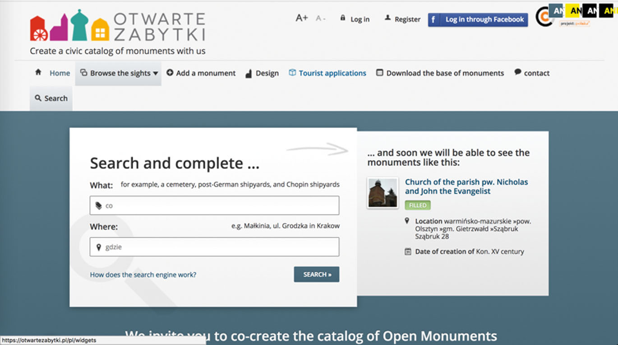The image size is (618, 345).
Task: Click the speech bubble contact icon
Action: click(x=518, y=72)
